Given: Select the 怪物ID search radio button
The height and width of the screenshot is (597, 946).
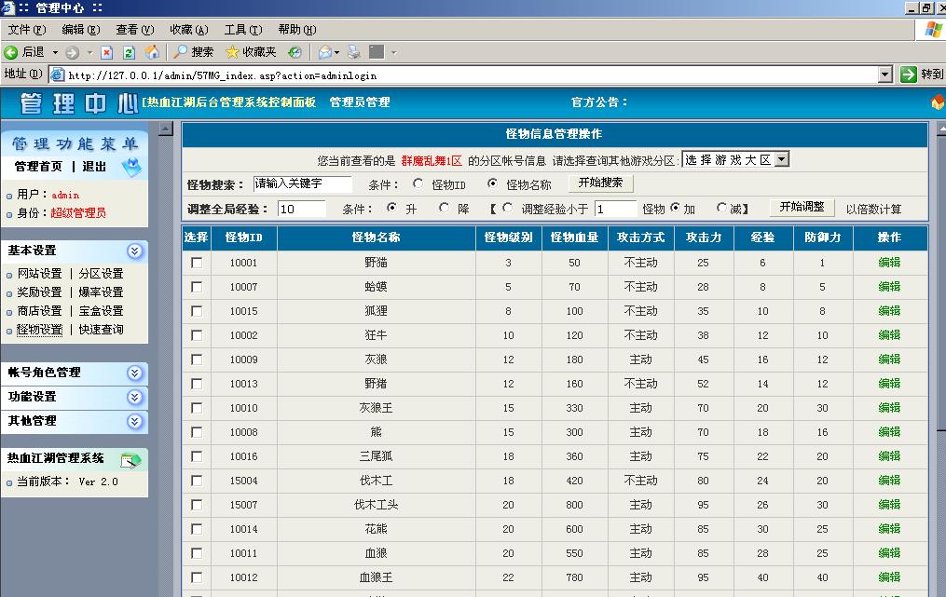Looking at the screenshot, I should point(418,184).
